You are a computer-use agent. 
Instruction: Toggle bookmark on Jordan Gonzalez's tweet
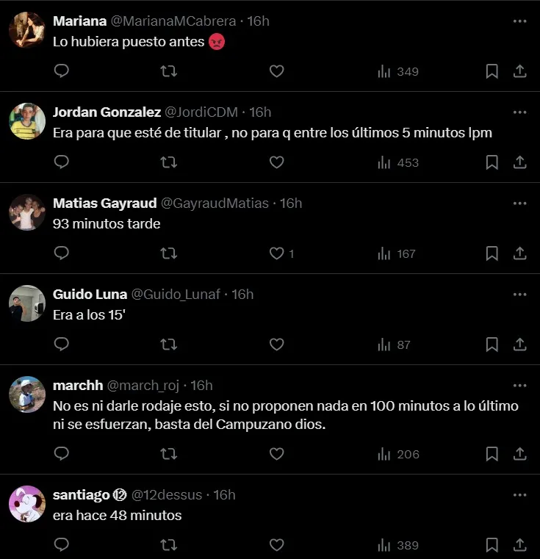(x=492, y=162)
